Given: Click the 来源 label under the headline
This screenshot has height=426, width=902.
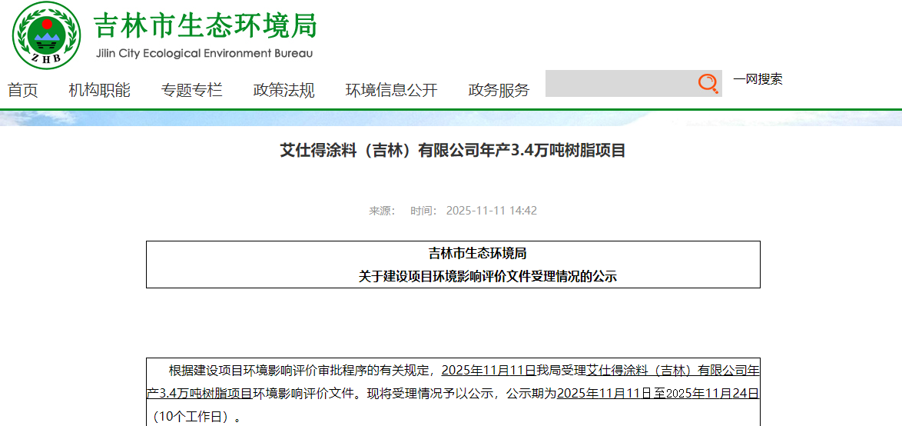Looking at the screenshot, I should click(381, 211).
